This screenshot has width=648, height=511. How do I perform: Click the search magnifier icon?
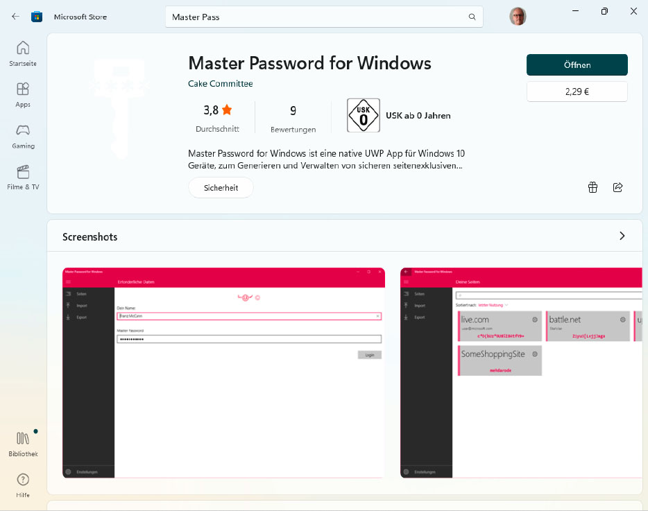pyautogui.click(x=472, y=17)
